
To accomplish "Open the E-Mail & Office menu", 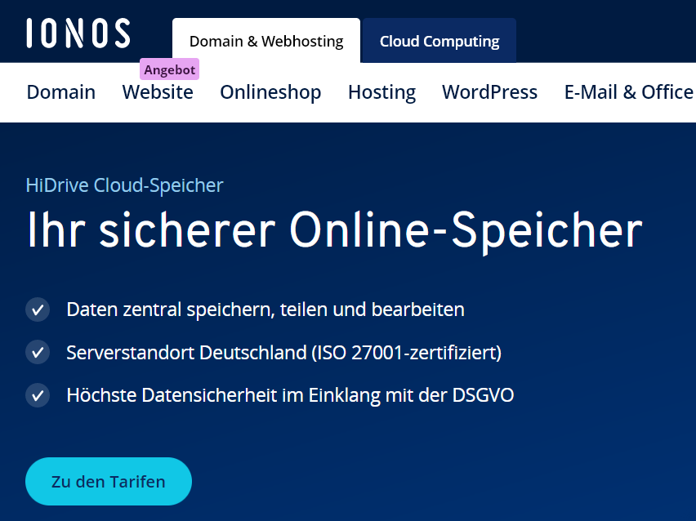I will pyautogui.click(x=629, y=92).
